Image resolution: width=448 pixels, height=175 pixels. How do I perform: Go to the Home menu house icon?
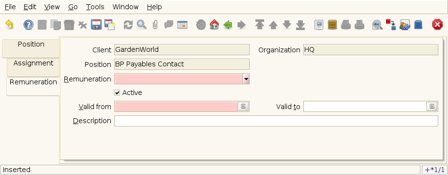pyautogui.click(x=214, y=25)
